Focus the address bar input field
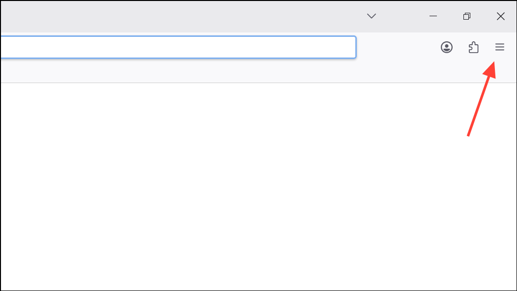Screen dimensions: 517x291 click(x=178, y=47)
